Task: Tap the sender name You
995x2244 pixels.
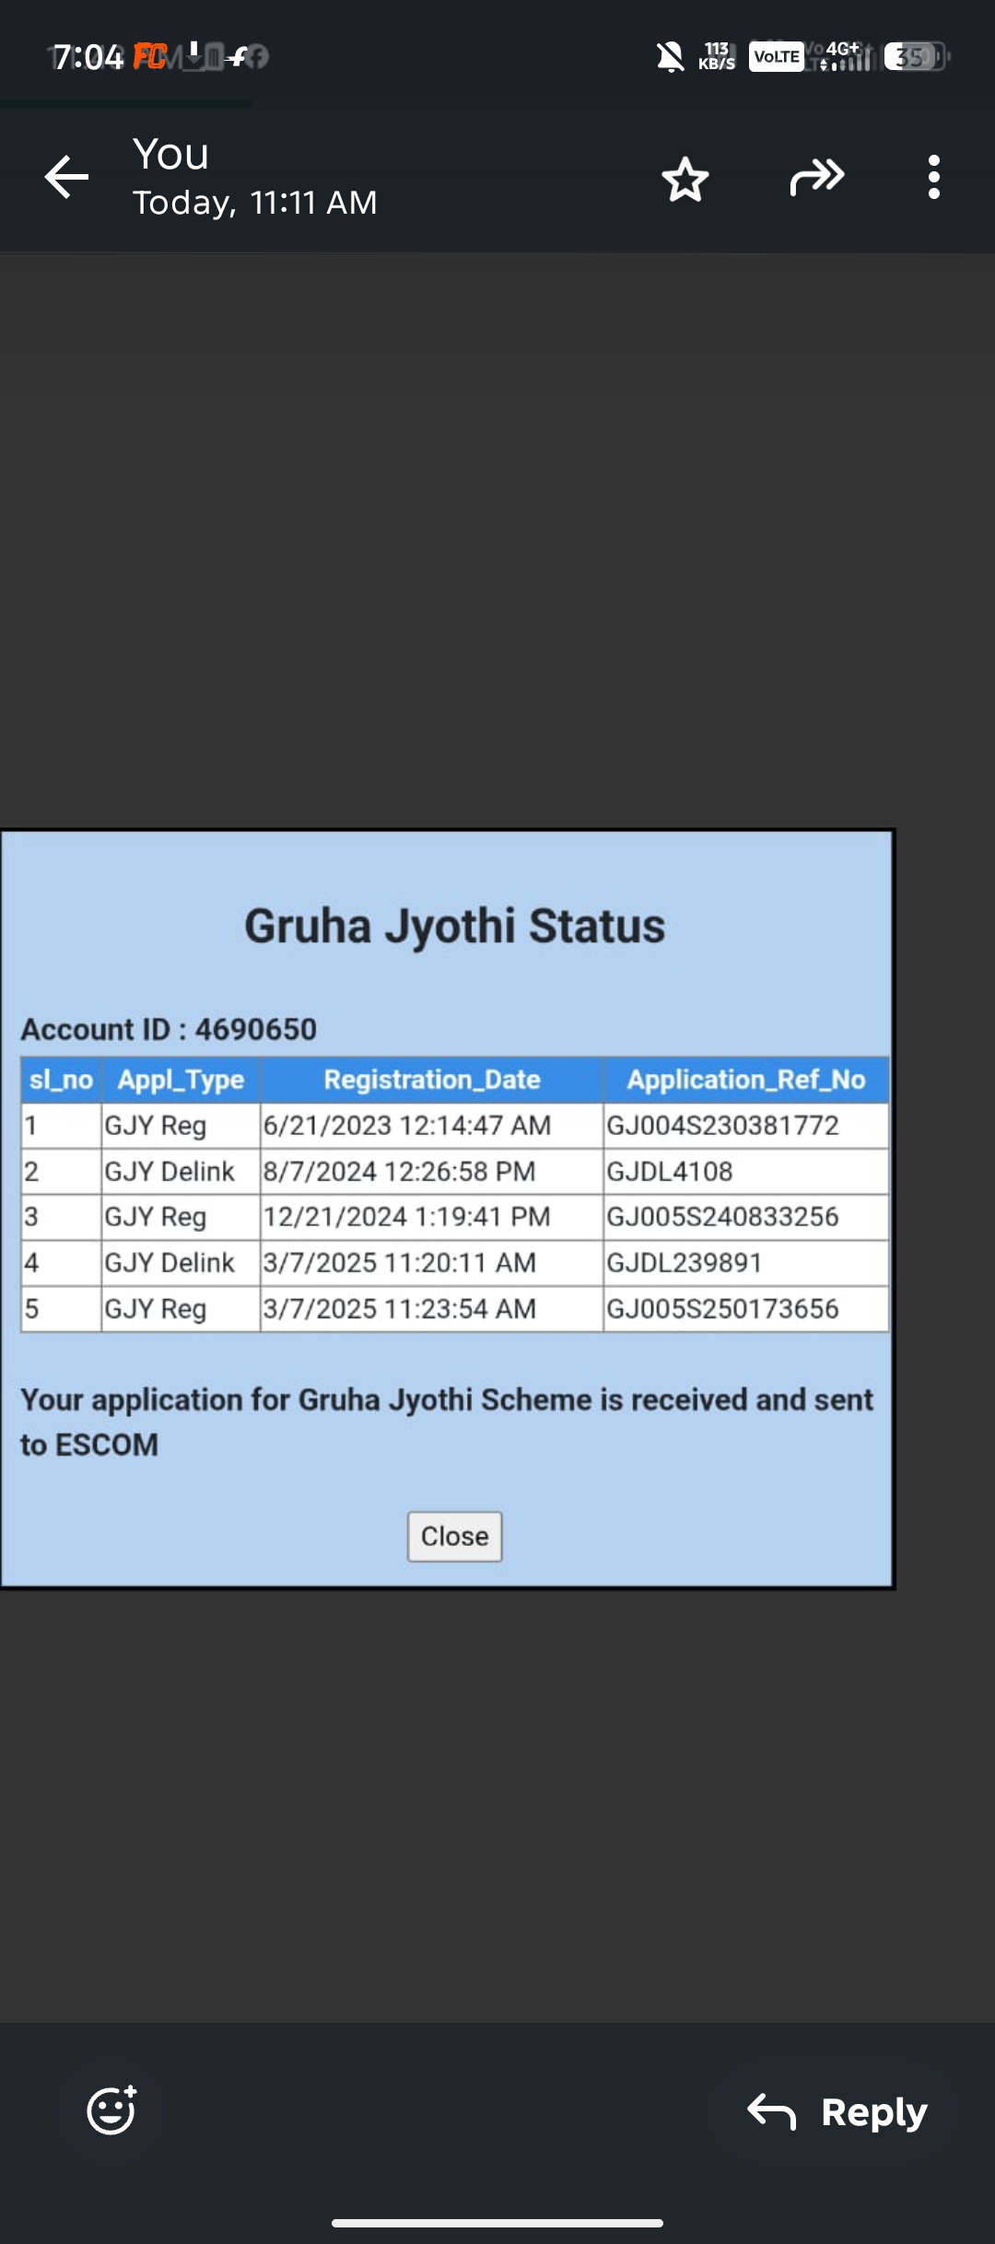Action: 171,154
